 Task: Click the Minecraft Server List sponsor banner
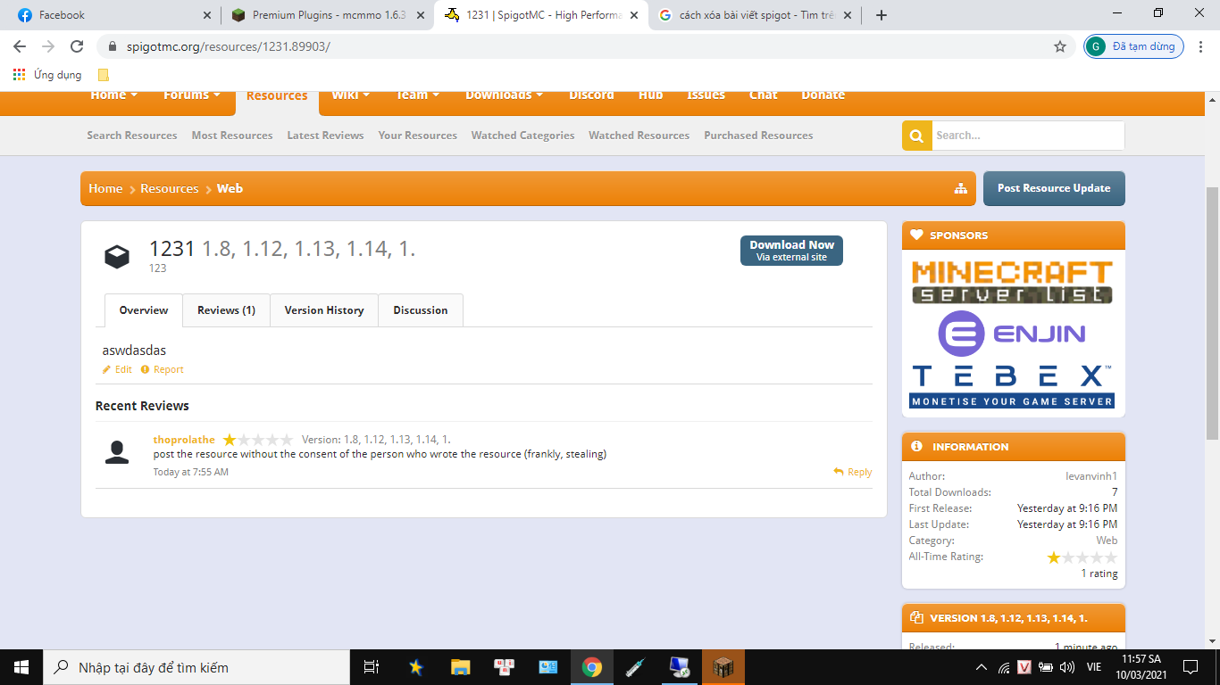pos(1013,282)
